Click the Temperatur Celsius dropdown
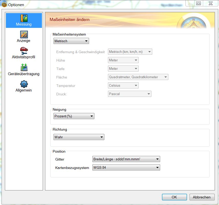The height and width of the screenshot is (205, 219). (123, 85)
